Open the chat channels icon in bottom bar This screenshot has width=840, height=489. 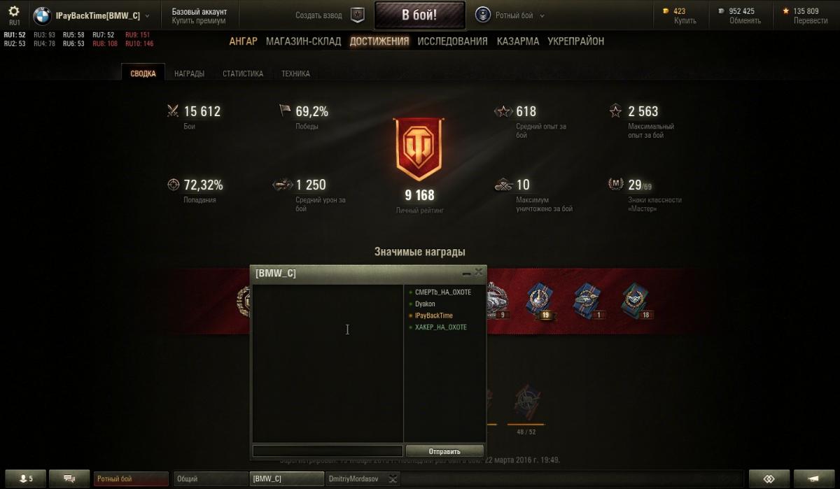[69, 479]
